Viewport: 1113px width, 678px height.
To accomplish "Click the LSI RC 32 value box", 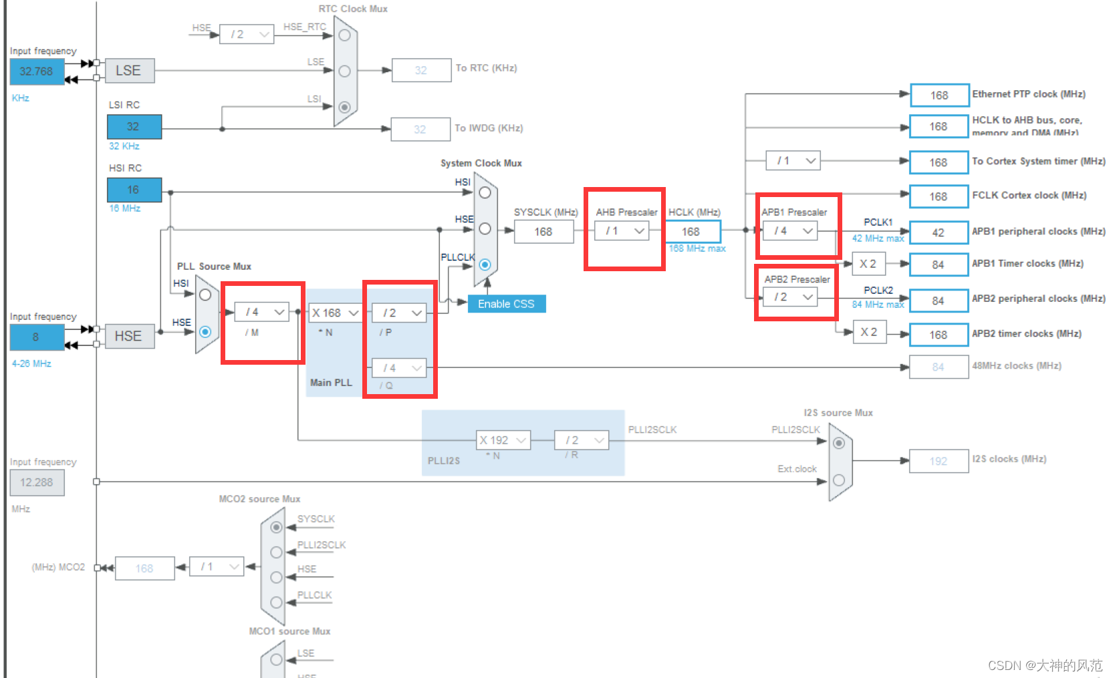I will pos(134,126).
